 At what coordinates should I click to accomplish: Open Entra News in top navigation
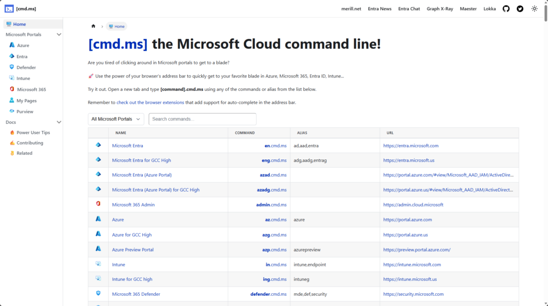379,9
